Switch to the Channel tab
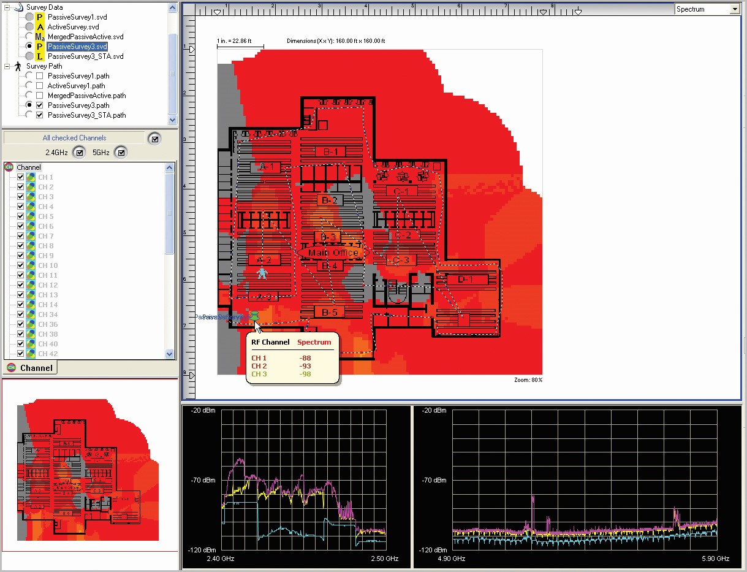Viewport: 747px width, 572px height. click(x=29, y=368)
